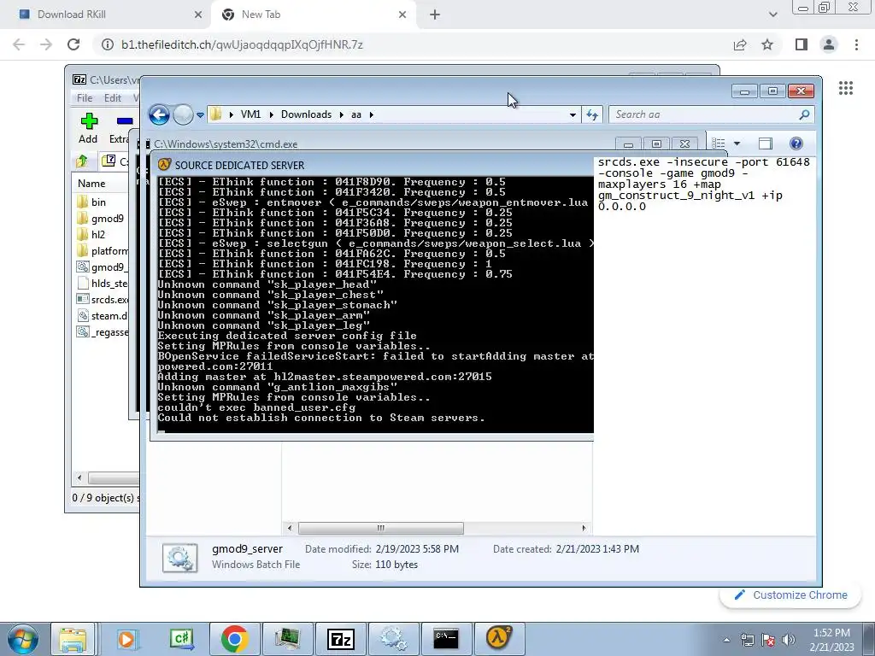
Task: Close the New Tab tab
Action: point(402,15)
